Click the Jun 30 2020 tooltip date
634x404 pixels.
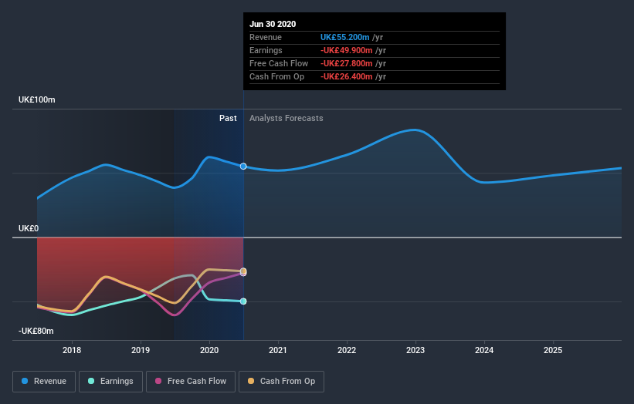273,24
